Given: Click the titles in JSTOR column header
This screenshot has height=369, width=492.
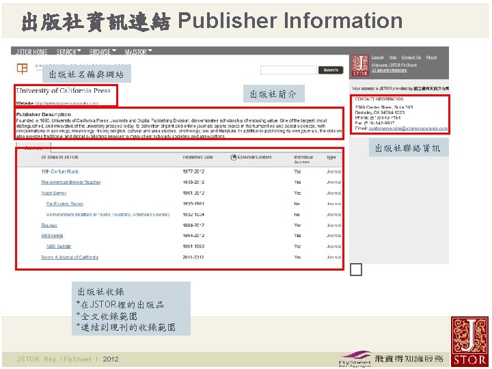Looking at the screenshot, I should (x=59, y=157).
